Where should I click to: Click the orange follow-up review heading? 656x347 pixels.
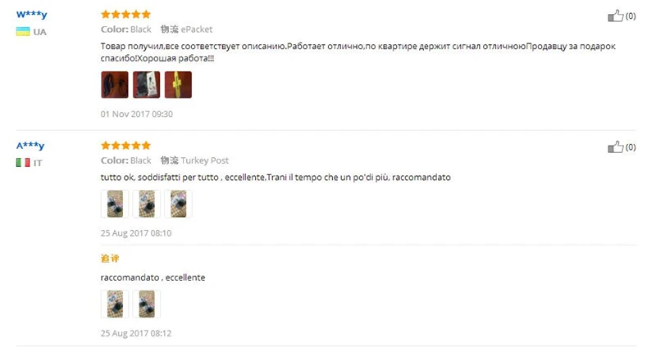[110, 258]
